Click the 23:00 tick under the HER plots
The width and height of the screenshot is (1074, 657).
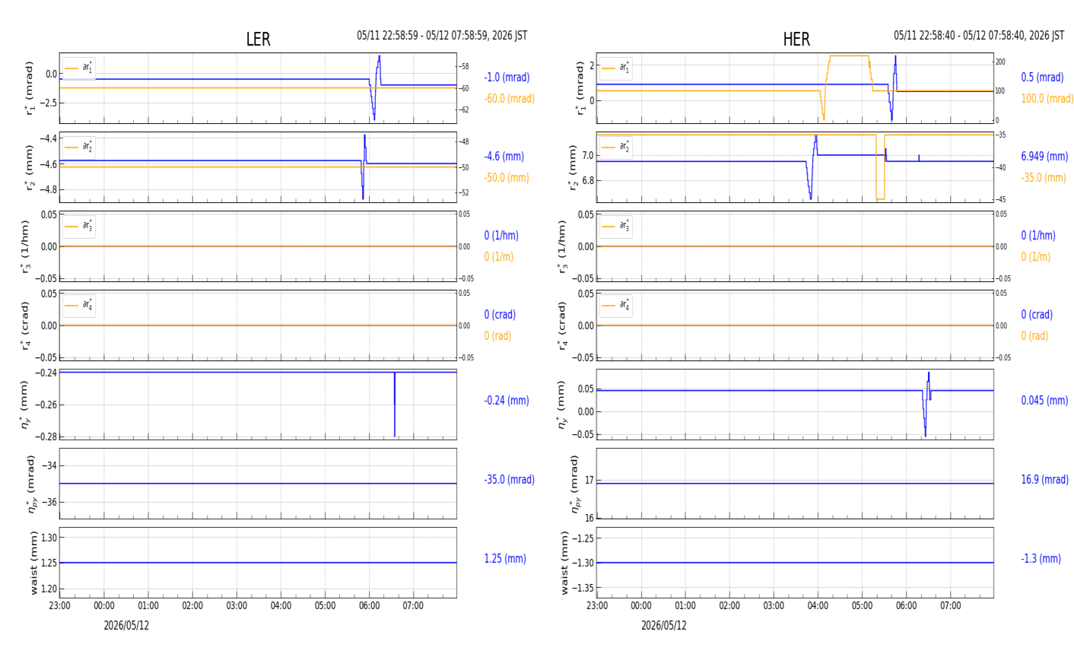(597, 606)
